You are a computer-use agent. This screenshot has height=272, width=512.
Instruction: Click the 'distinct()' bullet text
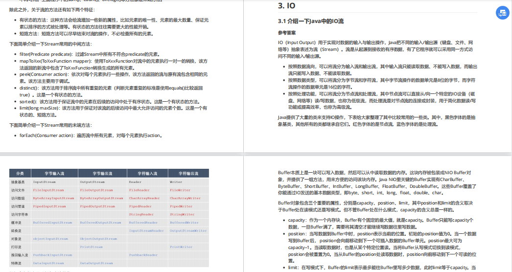coord(29,88)
